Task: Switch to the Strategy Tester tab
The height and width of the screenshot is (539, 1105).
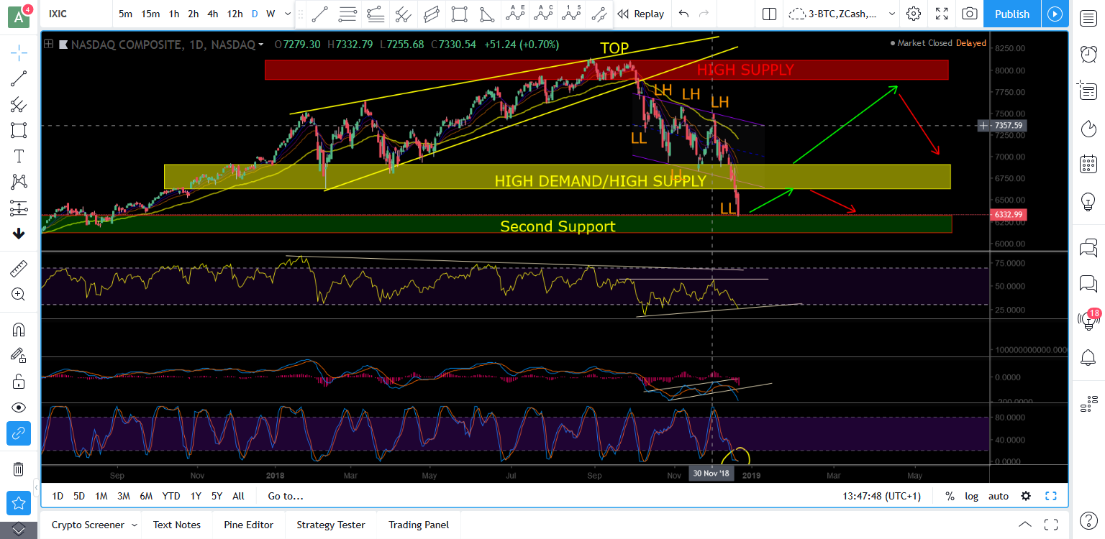Action: pos(330,525)
